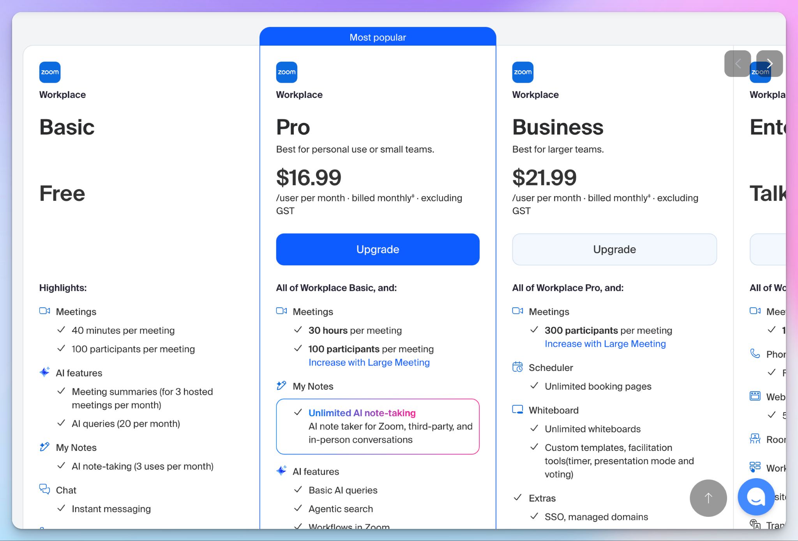Click the Free price text
This screenshot has height=541, width=798.
coord(62,193)
